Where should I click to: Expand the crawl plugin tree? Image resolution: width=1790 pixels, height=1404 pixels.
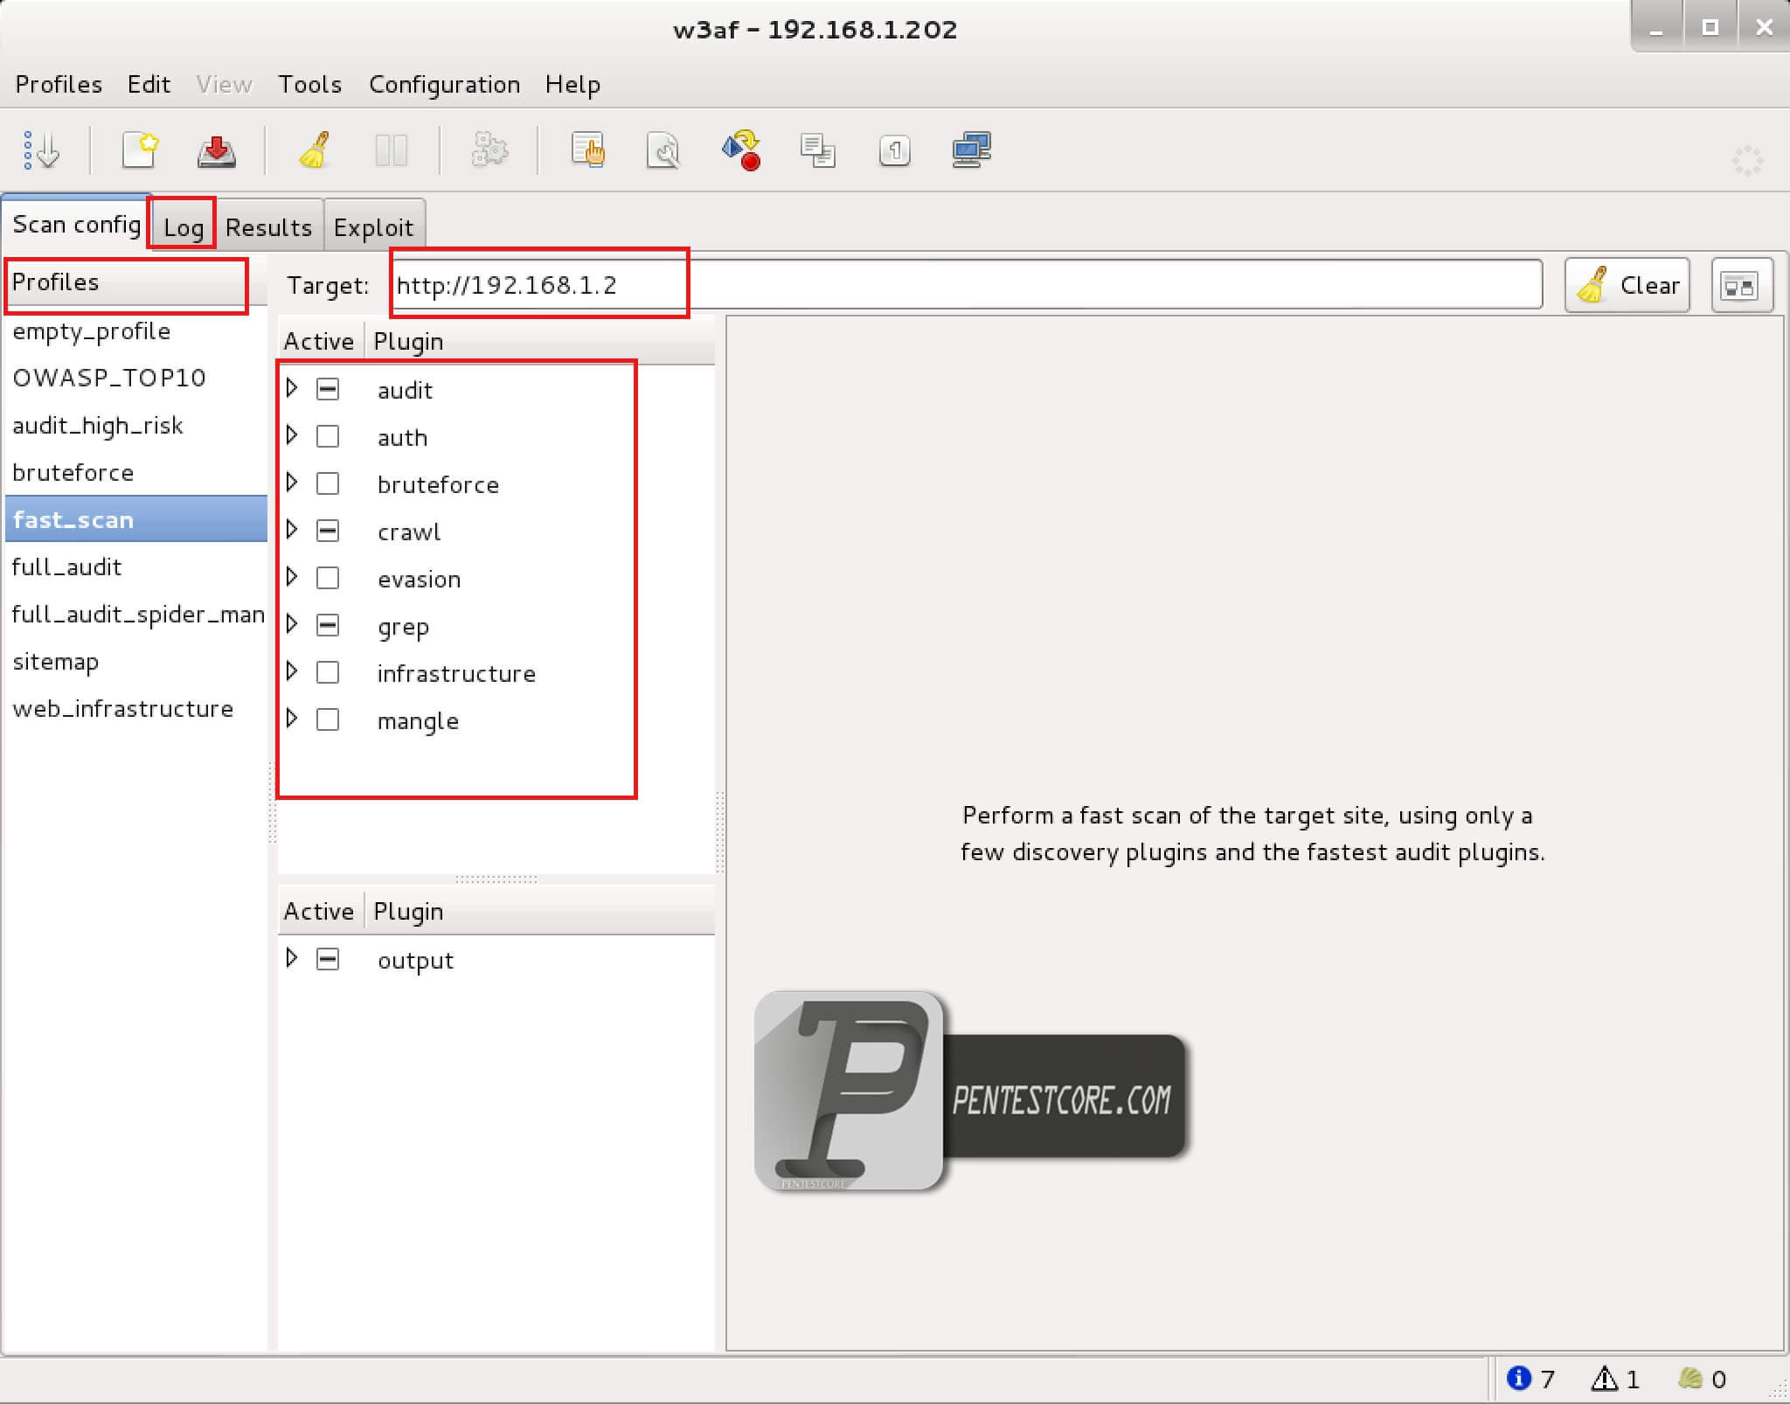pos(292,529)
